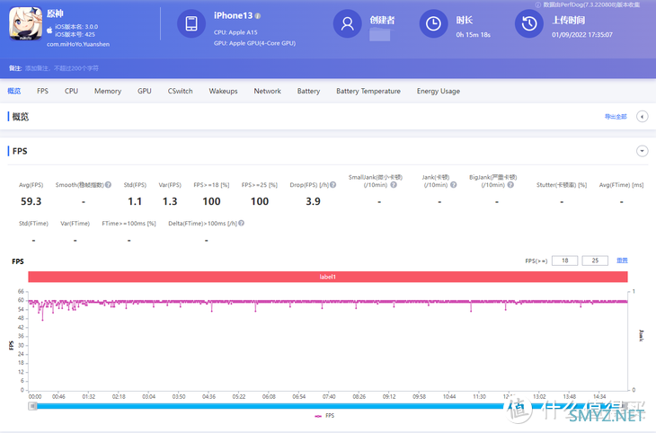Toggle the FPS legend series

(x=324, y=416)
